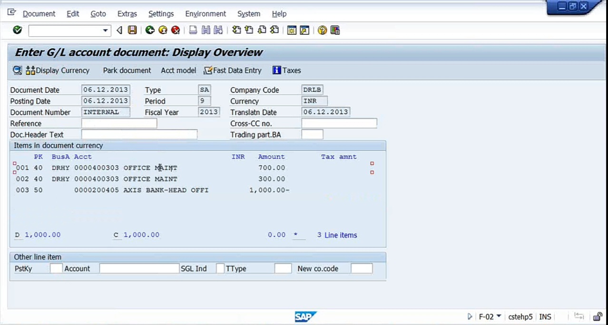The width and height of the screenshot is (608, 325).
Task: Click the Currency field showing INR
Action: point(314,101)
